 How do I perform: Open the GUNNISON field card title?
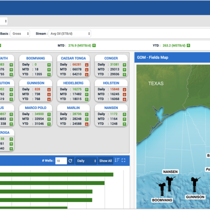coord(35,83)
